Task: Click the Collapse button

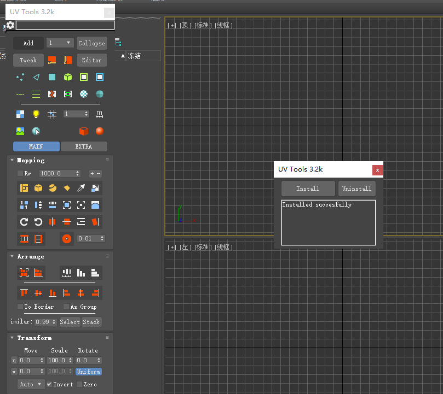Action: [92, 43]
